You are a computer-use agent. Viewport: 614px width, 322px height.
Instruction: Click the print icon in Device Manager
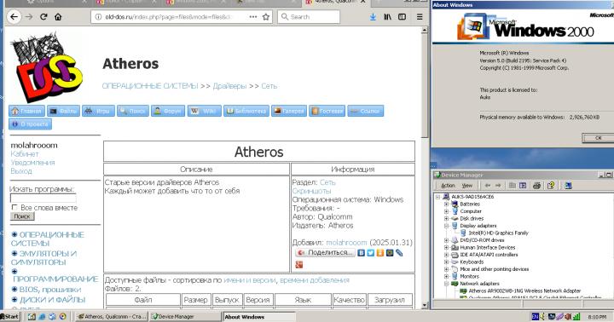click(536, 186)
